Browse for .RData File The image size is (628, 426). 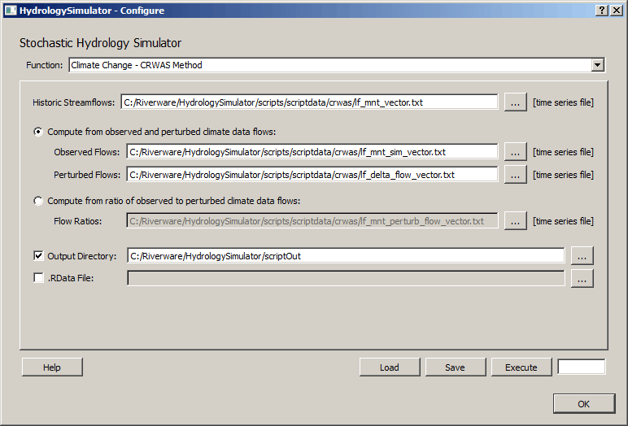582,278
